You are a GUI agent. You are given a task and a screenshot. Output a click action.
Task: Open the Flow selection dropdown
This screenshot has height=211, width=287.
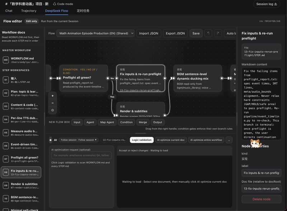(95, 33)
